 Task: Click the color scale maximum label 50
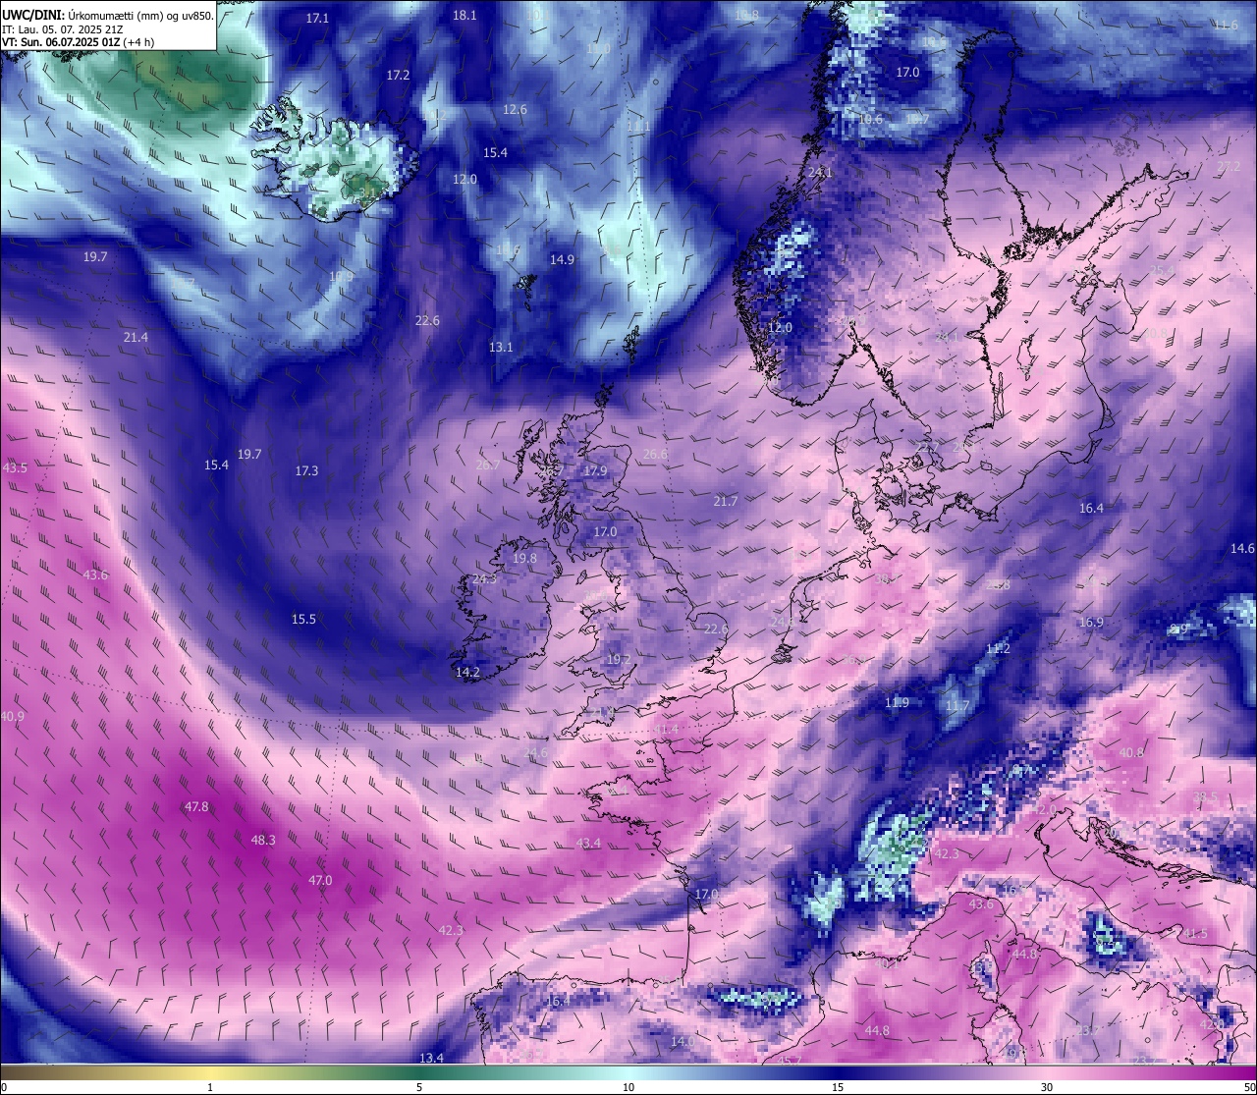click(1248, 1087)
